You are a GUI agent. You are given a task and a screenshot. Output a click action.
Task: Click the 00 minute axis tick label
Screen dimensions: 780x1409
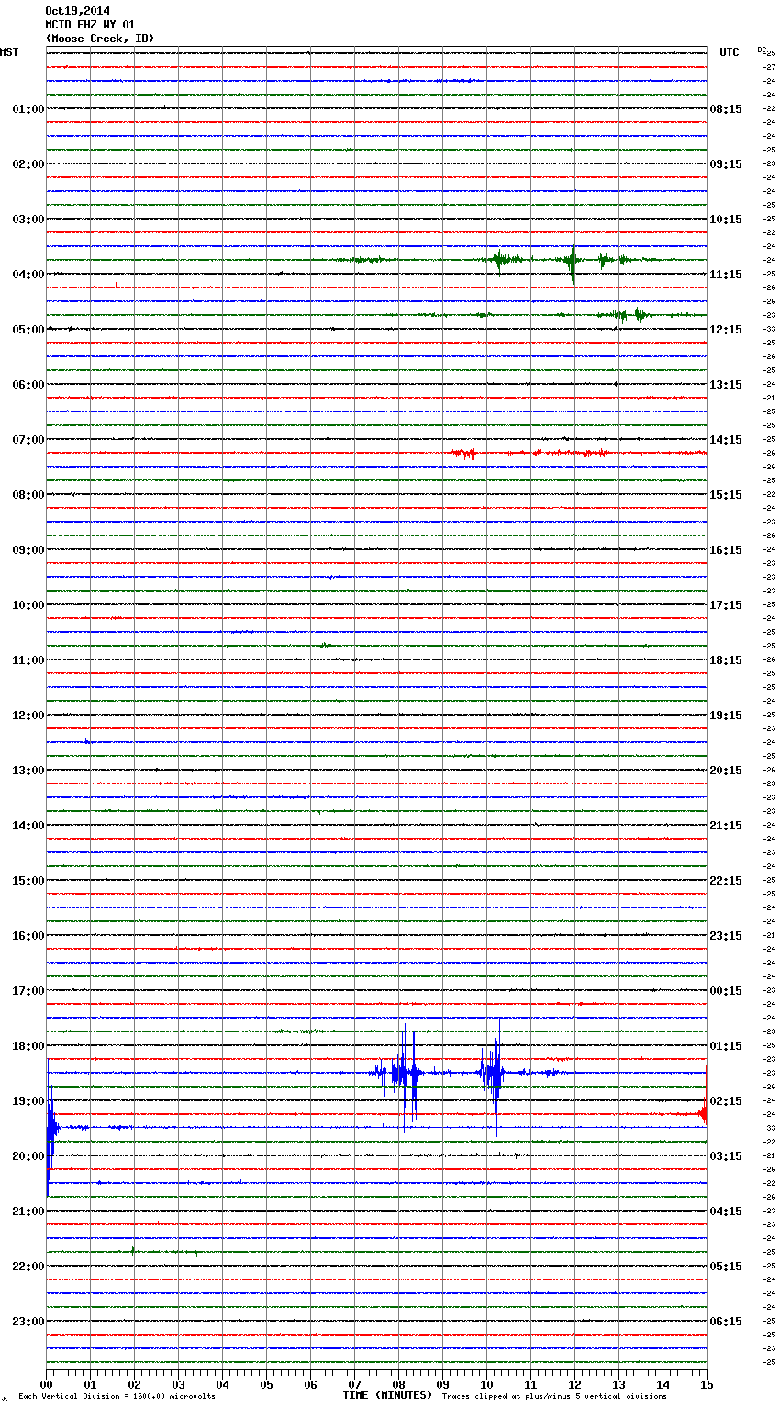[46, 1384]
